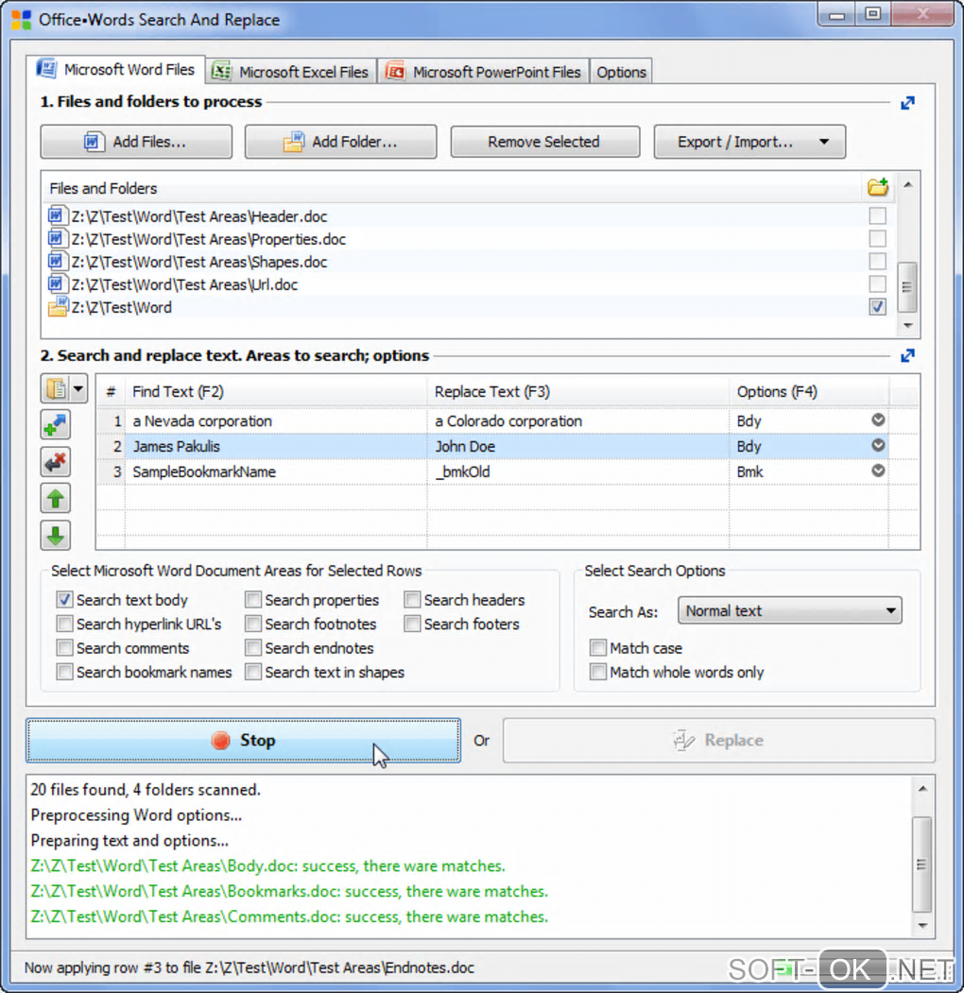The height and width of the screenshot is (993, 964).
Task: Select '_bmkOld' replace text cell
Action: 578,471
